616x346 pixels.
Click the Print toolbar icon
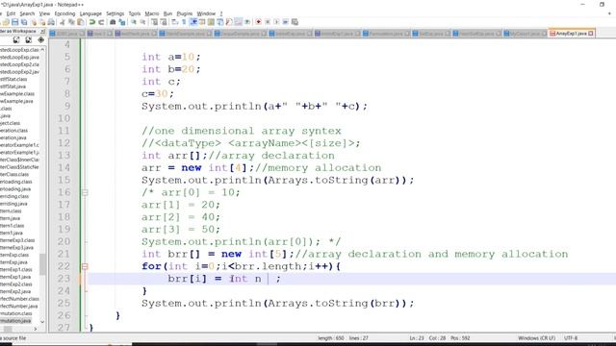51,22
